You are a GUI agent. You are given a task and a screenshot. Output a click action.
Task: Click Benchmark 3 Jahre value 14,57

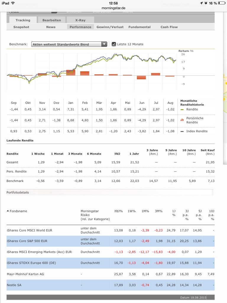point(153,181)
